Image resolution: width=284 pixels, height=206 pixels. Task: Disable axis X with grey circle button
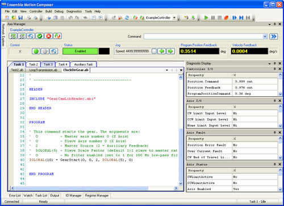[45, 51]
